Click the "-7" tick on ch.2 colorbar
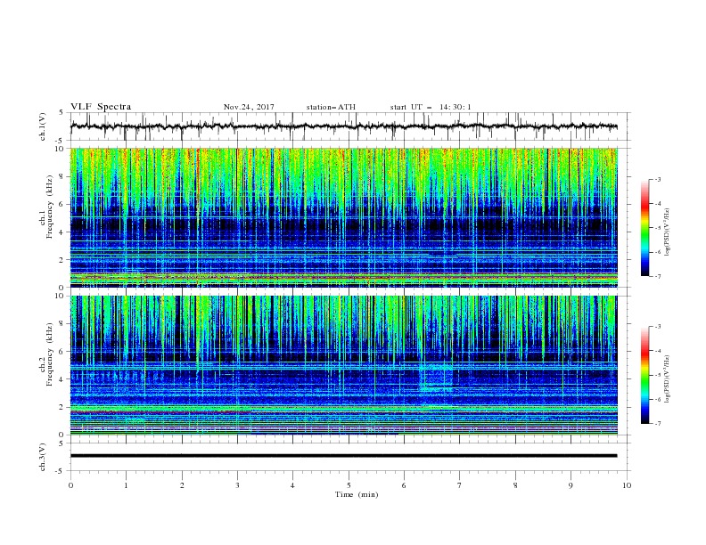The height and width of the screenshot is (545, 706). [658, 424]
